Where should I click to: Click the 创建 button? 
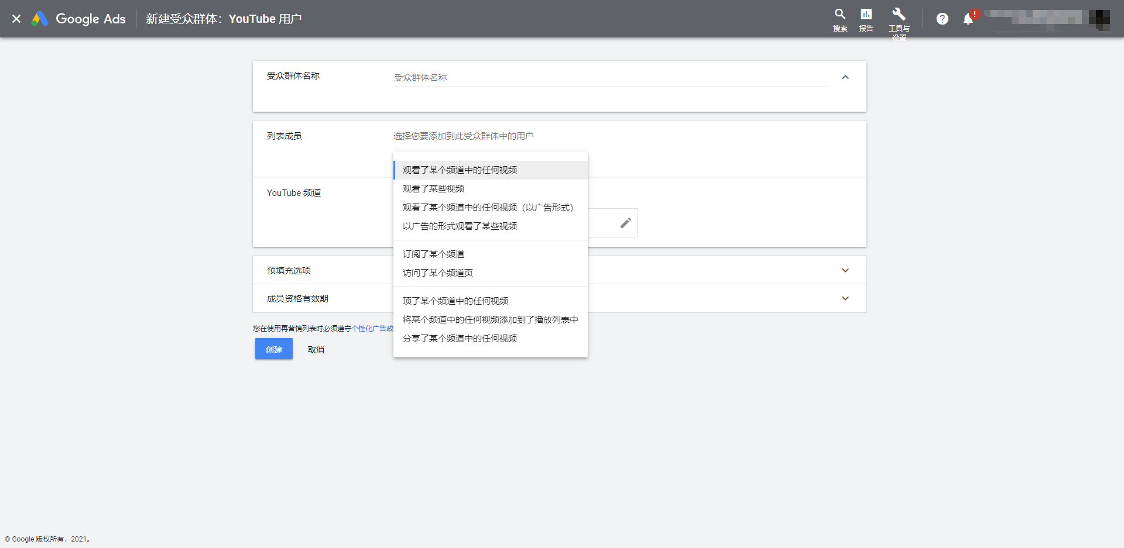point(274,349)
